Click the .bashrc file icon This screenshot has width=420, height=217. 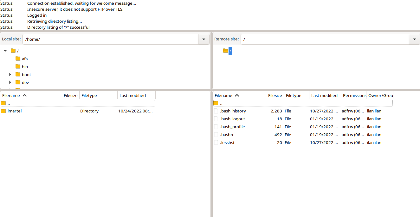tap(216, 135)
